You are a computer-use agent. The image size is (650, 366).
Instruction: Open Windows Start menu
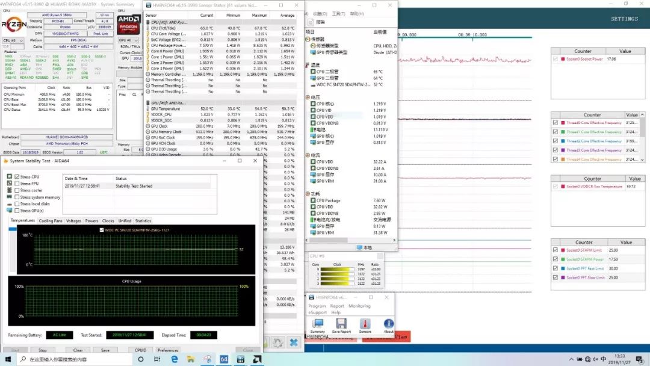8,359
